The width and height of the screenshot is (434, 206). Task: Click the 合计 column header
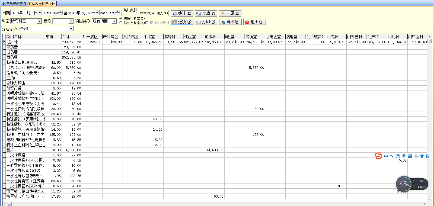click(x=72, y=37)
